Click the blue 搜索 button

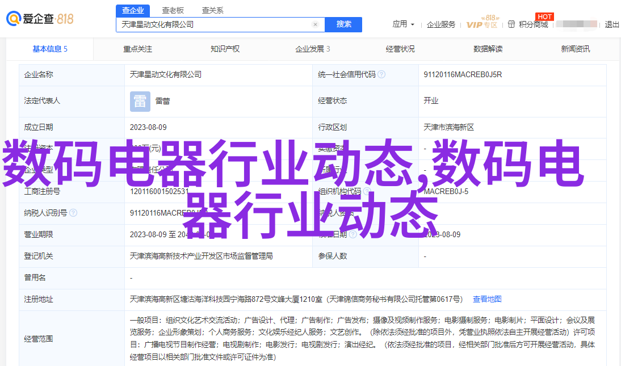pyautogui.click(x=343, y=24)
